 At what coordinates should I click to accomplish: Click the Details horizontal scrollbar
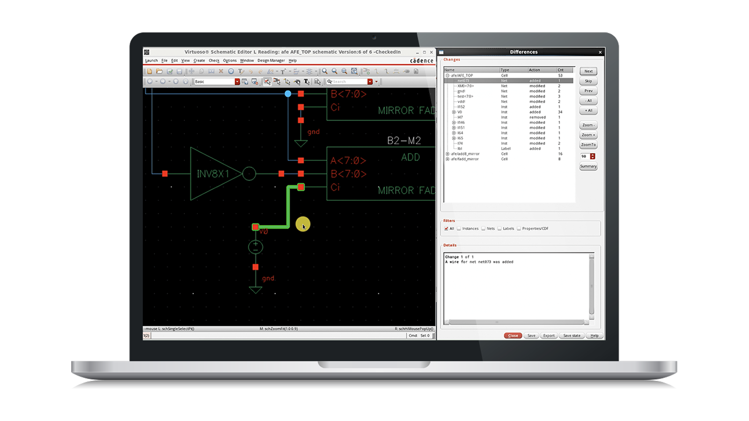(x=517, y=322)
